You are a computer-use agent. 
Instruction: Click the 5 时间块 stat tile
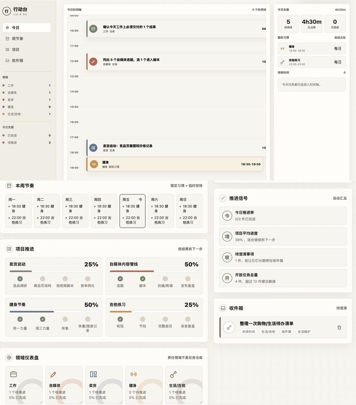pos(288,24)
